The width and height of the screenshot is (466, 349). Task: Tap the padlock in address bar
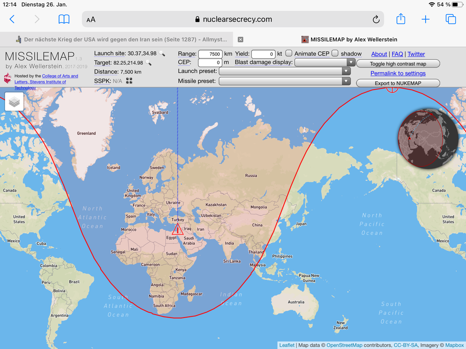(x=197, y=19)
